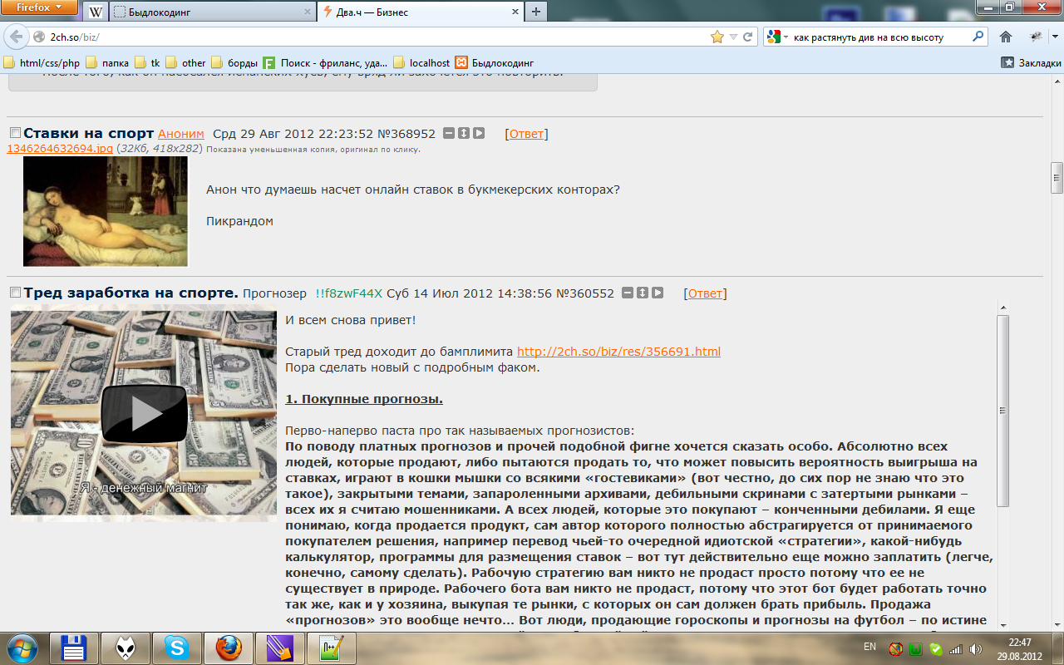1064x665 pixels.
Task: Click the inner post scrollbar down arrow
Action: [x=1003, y=625]
